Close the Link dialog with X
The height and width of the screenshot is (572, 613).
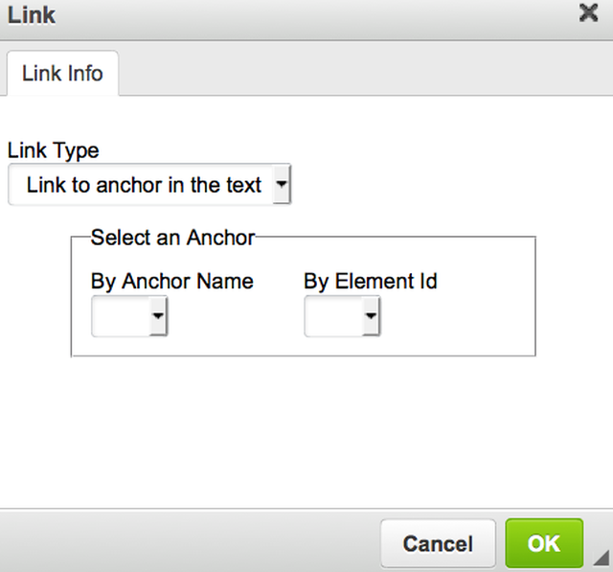coord(589,13)
